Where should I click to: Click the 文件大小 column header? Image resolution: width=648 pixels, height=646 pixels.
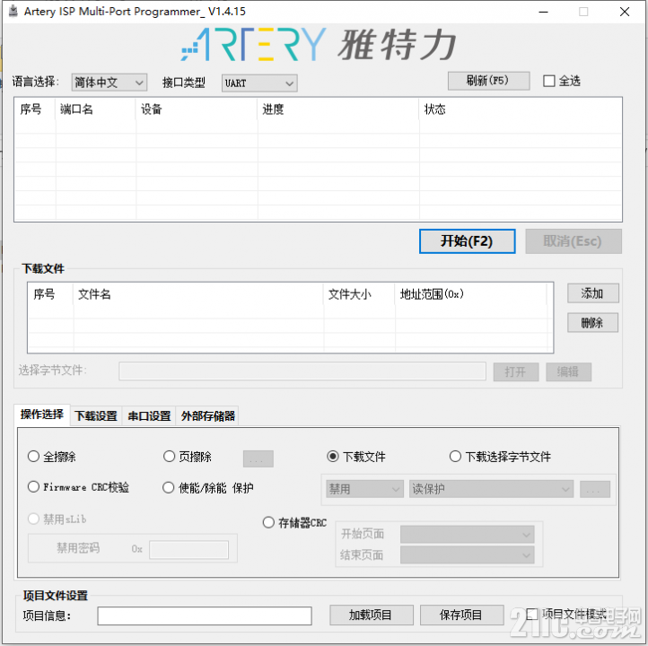coord(359,294)
